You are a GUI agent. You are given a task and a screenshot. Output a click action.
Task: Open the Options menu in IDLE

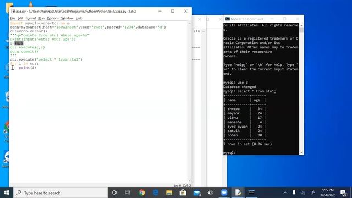[53, 18]
